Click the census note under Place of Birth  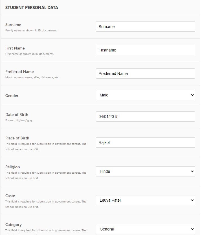tap(46, 146)
